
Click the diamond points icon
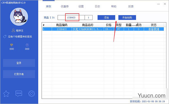tap(12, 45)
